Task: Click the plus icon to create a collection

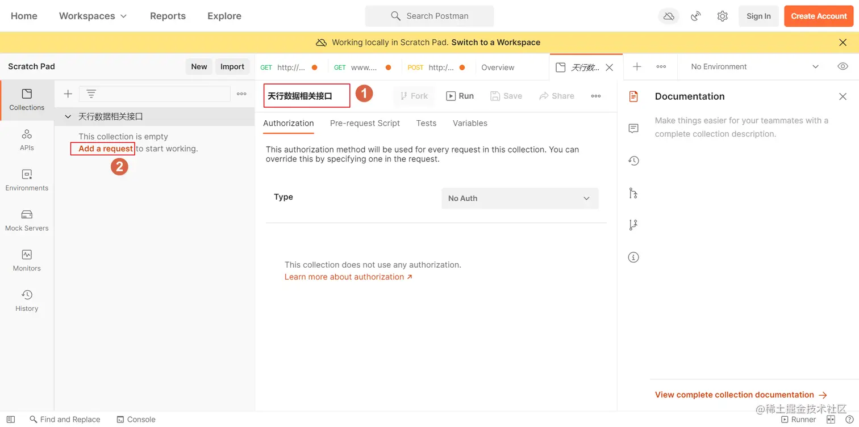Action: [x=68, y=94]
